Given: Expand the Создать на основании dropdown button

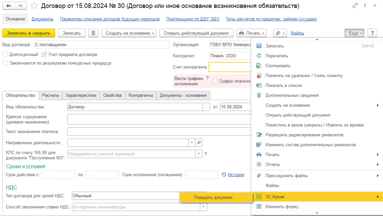Looking at the screenshot, I should coord(129,33).
